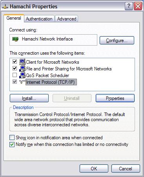Viewport: 144px width, 177px height.
Task: Click the Install... button
Action: coord(29,98)
